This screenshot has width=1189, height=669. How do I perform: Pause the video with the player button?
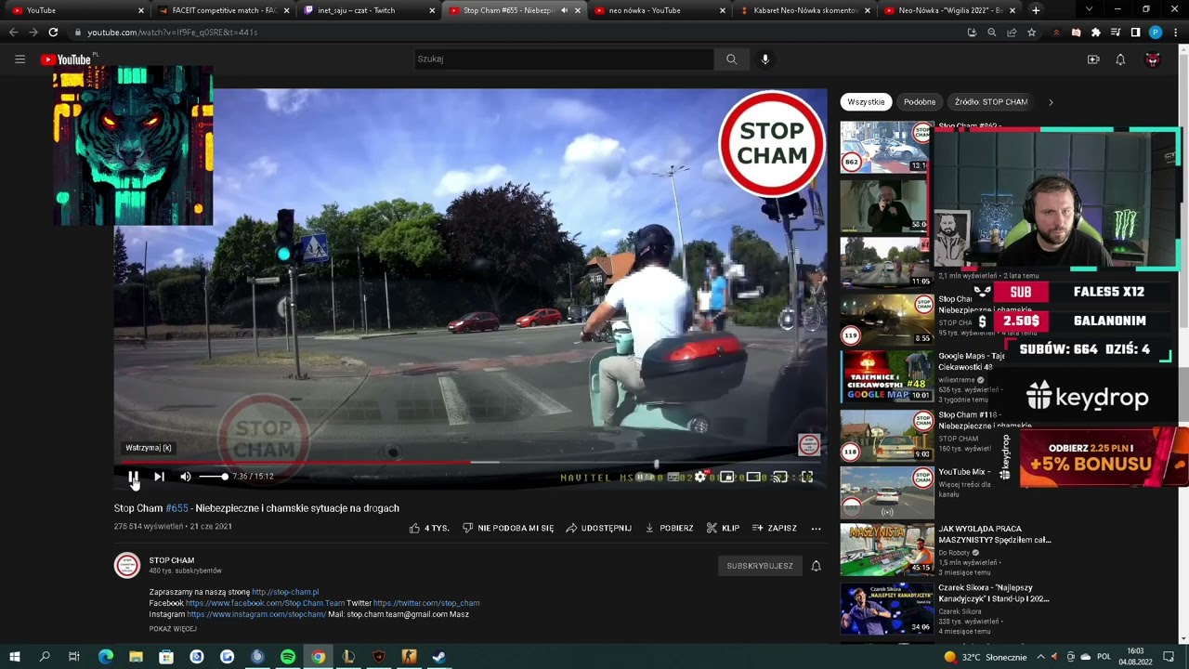click(134, 477)
